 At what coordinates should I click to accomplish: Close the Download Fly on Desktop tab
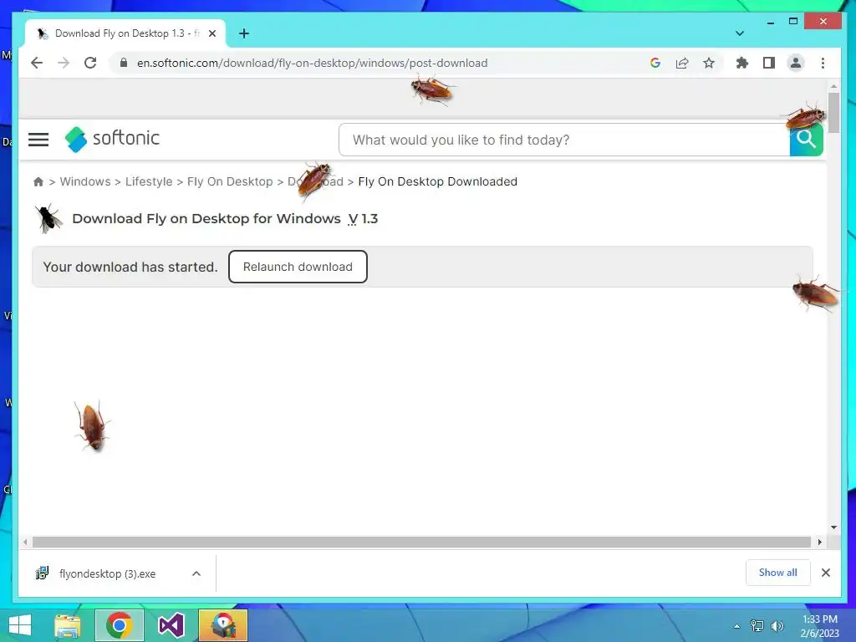[x=212, y=33]
